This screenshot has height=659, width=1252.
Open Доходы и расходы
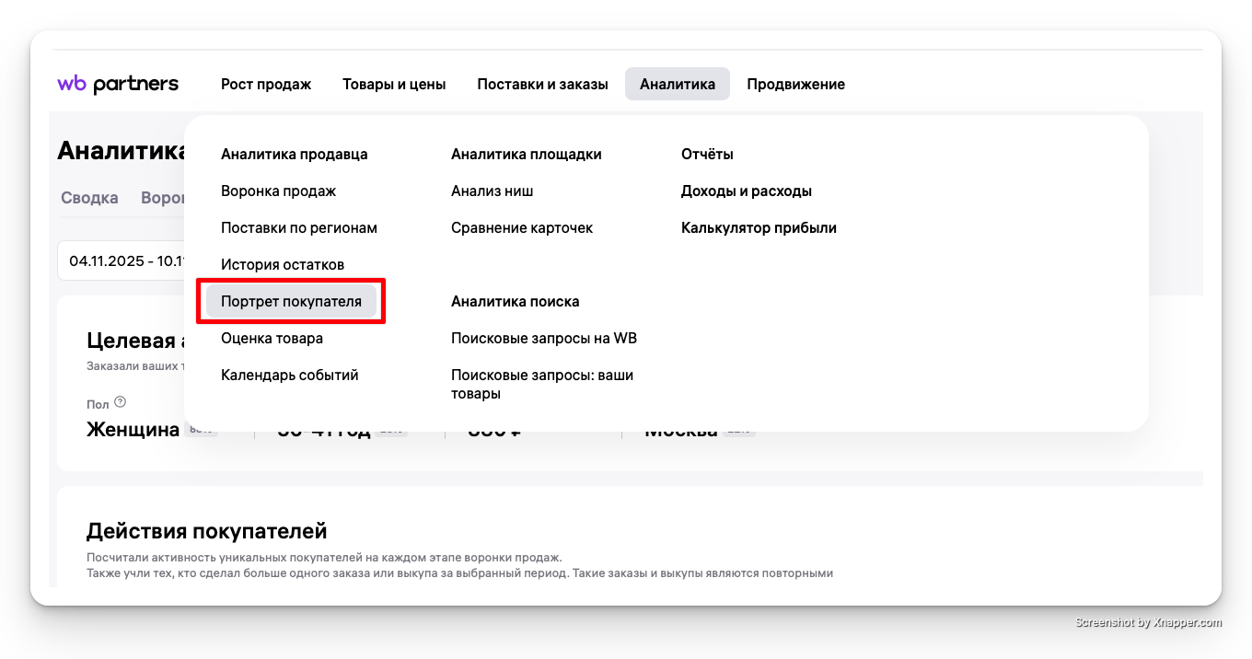pyautogui.click(x=746, y=191)
